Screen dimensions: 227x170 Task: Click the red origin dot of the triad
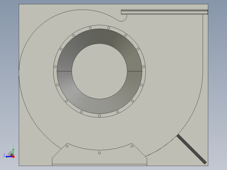[x=14, y=156]
